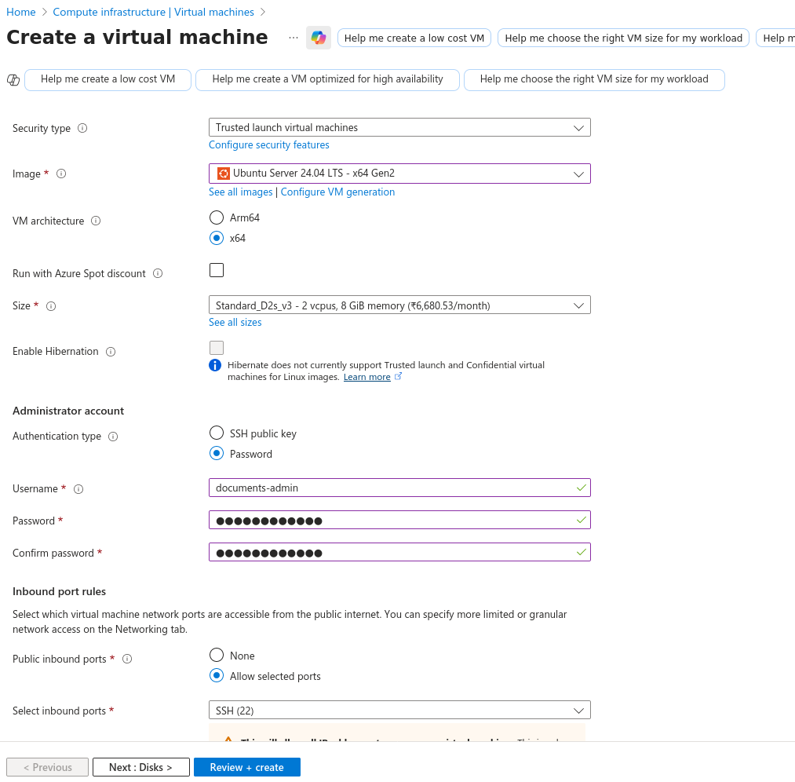Select Allow selected ports option

tap(217, 675)
